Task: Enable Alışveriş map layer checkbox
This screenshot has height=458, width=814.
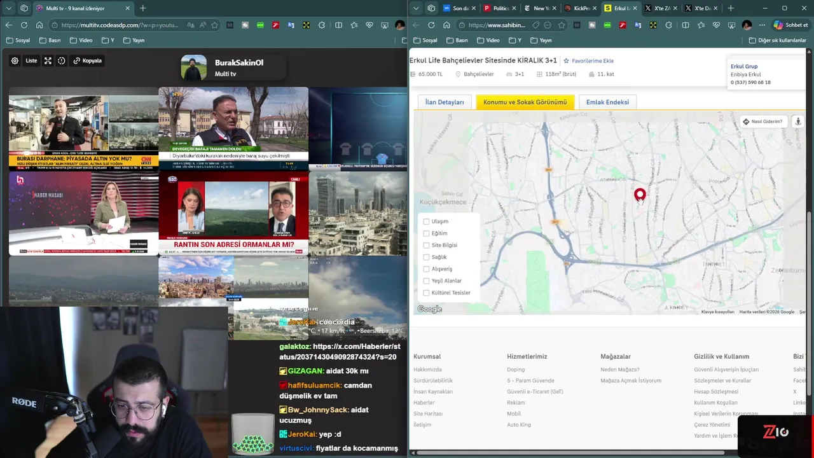Action: point(426,269)
